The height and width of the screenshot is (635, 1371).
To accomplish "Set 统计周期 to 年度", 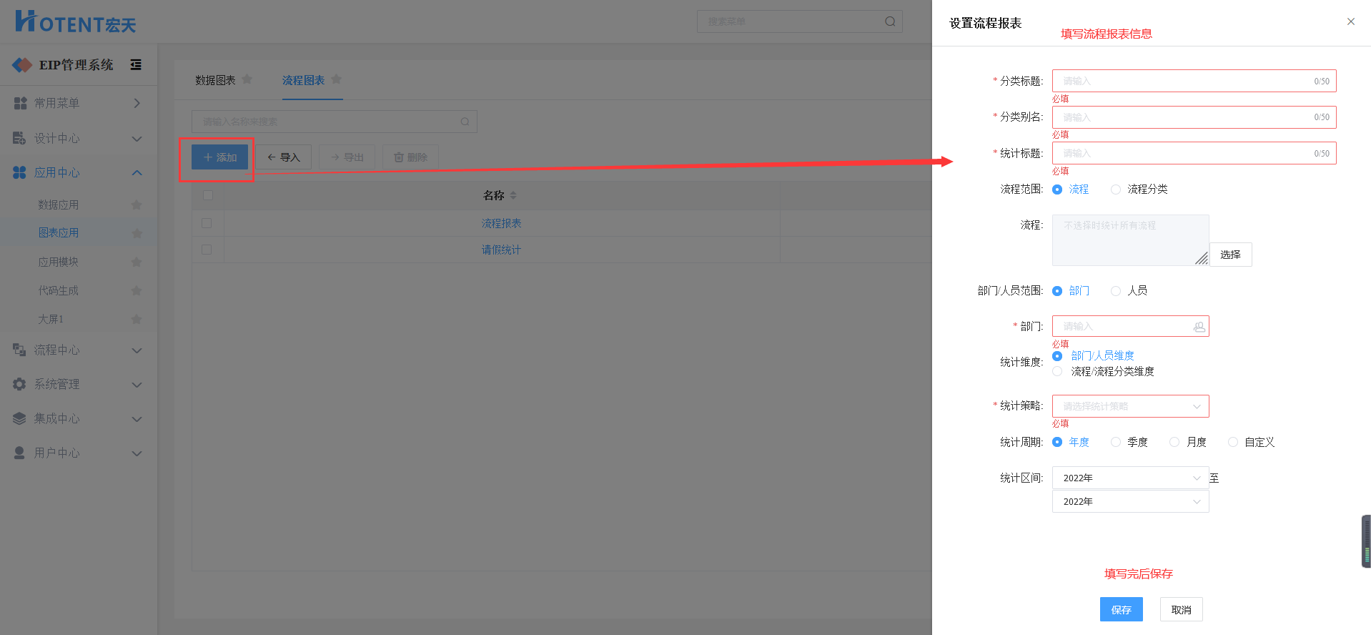I will pos(1057,443).
